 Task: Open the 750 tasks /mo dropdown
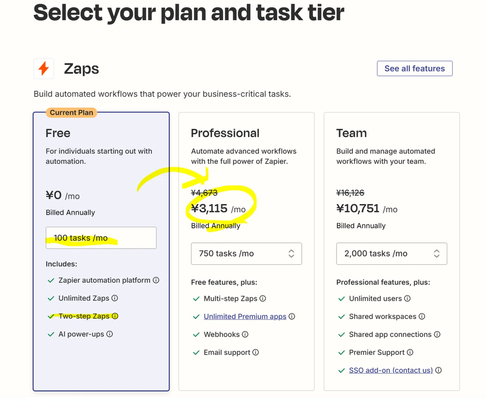[246, 254]
